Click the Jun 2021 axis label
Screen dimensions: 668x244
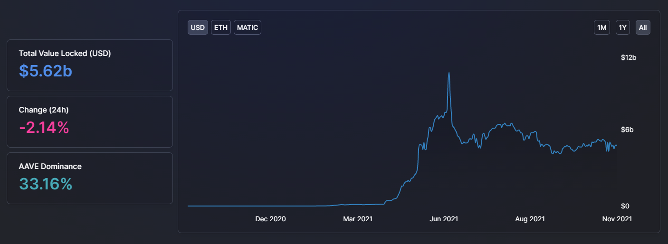[444, 219]
